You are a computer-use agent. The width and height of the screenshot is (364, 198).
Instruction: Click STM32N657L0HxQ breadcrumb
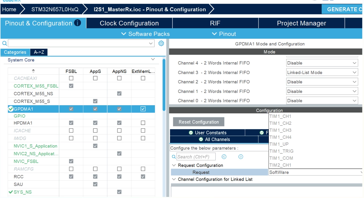pyautogui.click(x=55, y=9)
